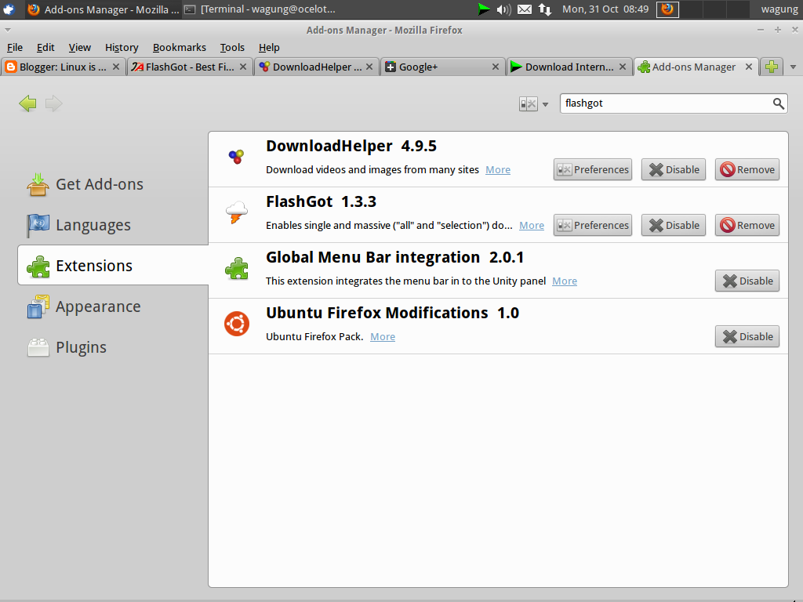Image resolution: width=803 pixels, height=602 pixels.
Task: Open the Xfce applications menu icon
Action: pos(9,9)
